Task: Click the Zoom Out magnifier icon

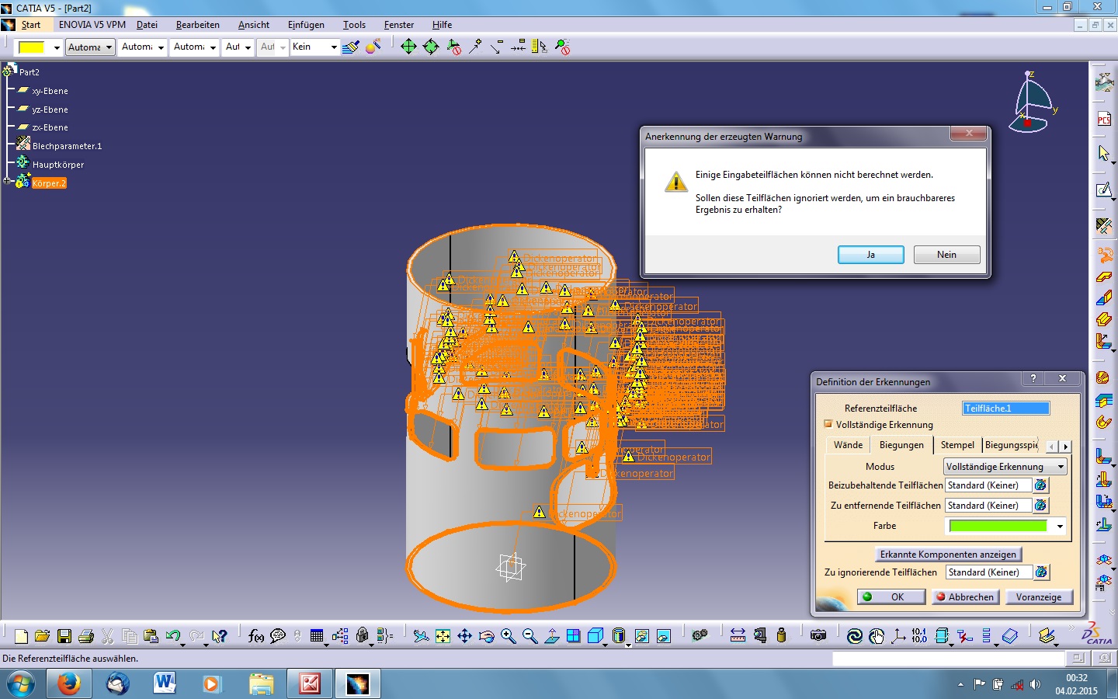Action: 529,636
